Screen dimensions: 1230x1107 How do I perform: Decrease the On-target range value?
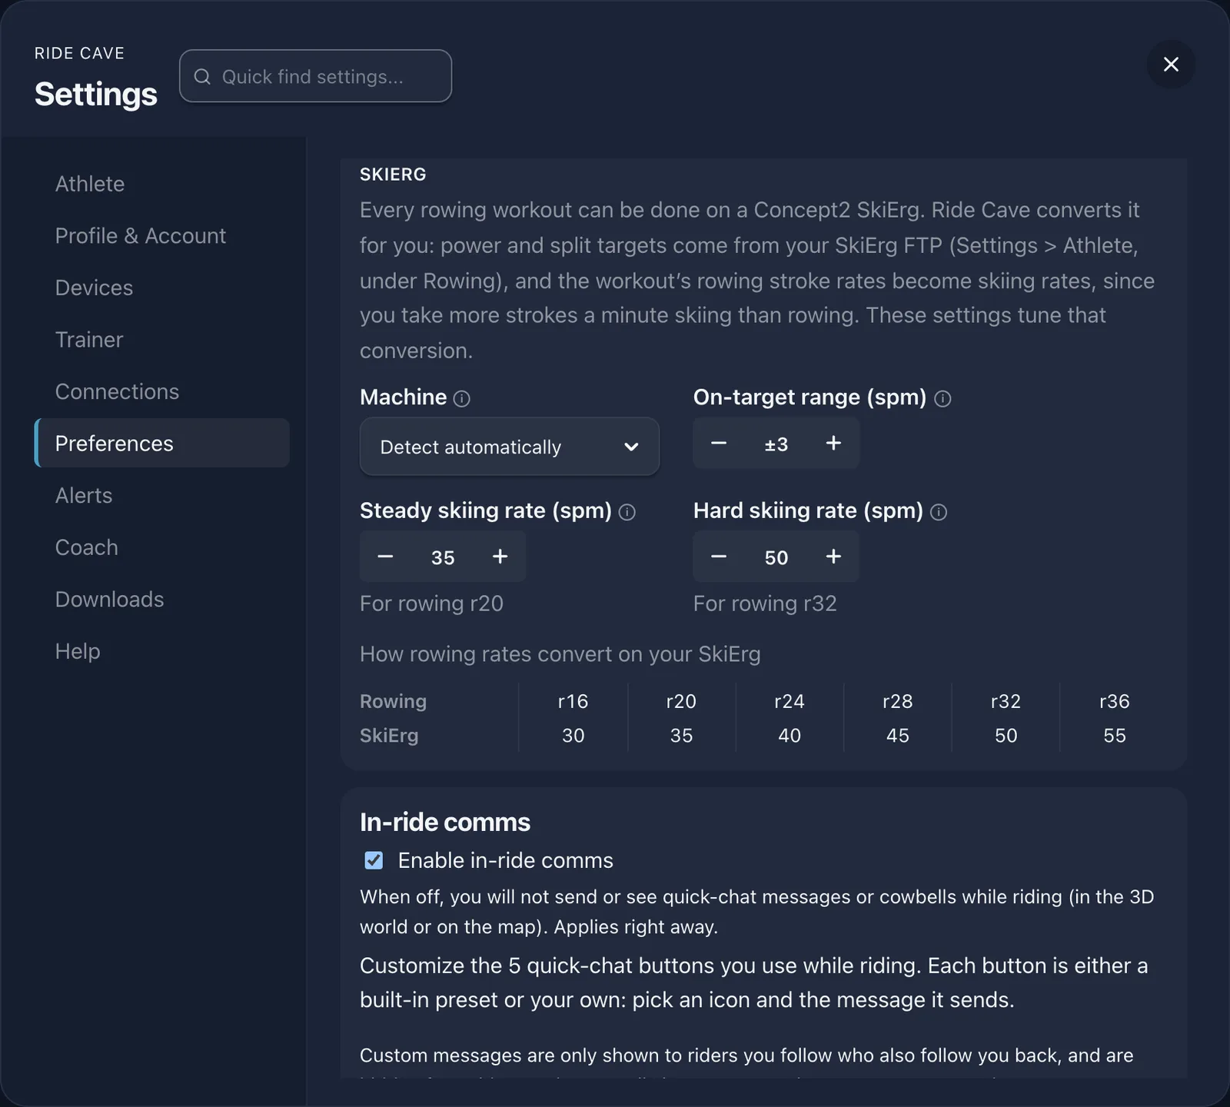click(719, 443)
